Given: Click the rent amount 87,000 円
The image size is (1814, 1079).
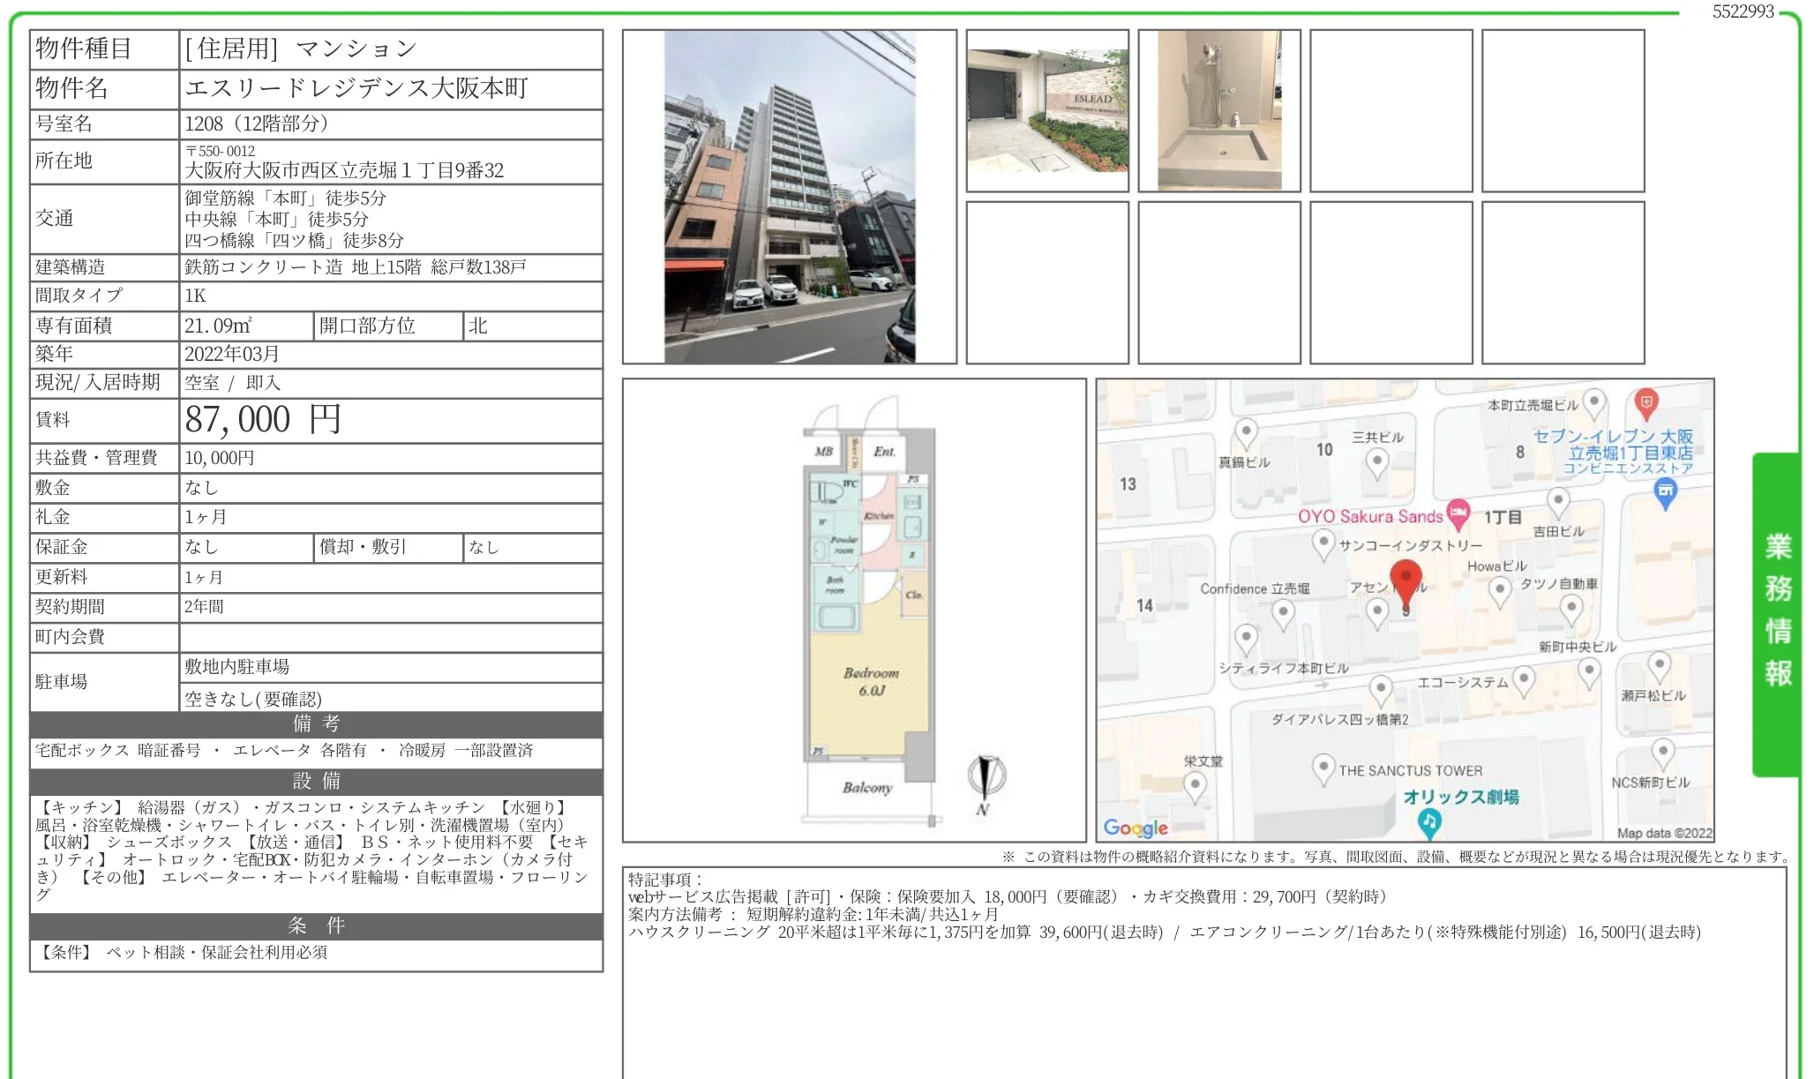Looking at the screenshot, I should tap(263, 420).
